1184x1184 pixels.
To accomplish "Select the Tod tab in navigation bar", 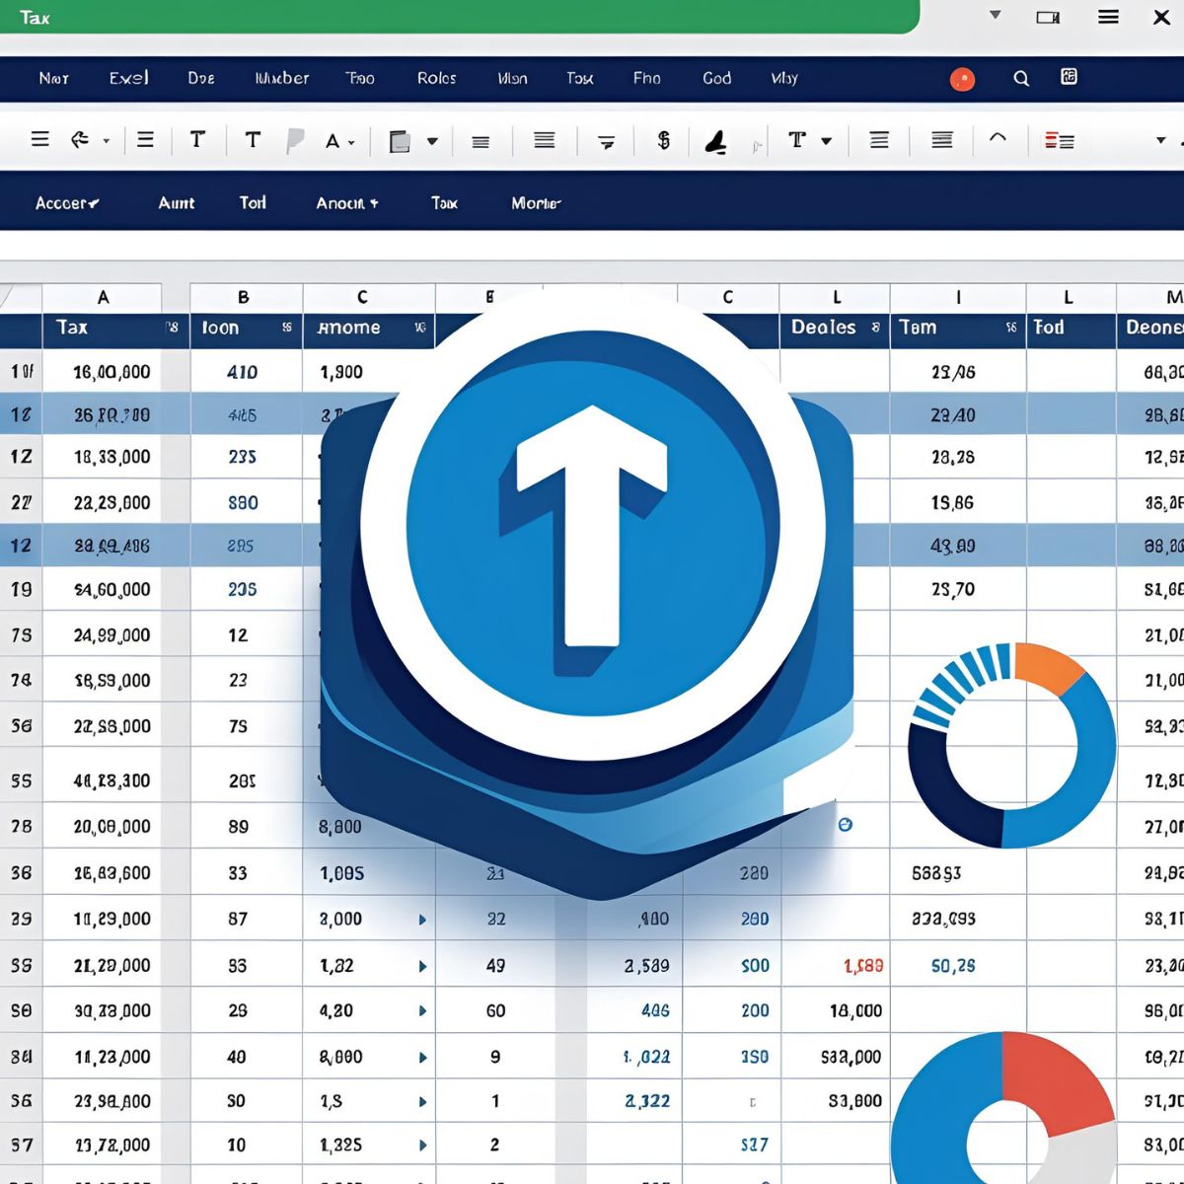I will click(x=253, y=202).
